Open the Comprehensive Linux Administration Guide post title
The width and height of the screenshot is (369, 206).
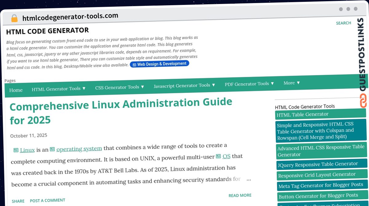[121, 111]
